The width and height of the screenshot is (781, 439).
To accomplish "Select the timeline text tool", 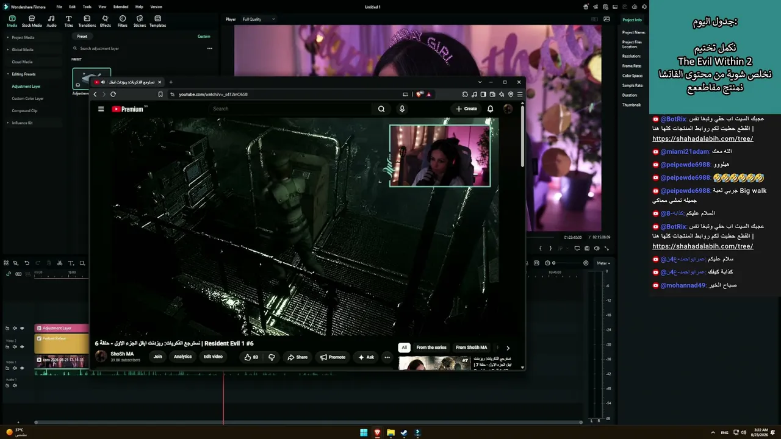I will pyautogui.click(x=71, y=263).
